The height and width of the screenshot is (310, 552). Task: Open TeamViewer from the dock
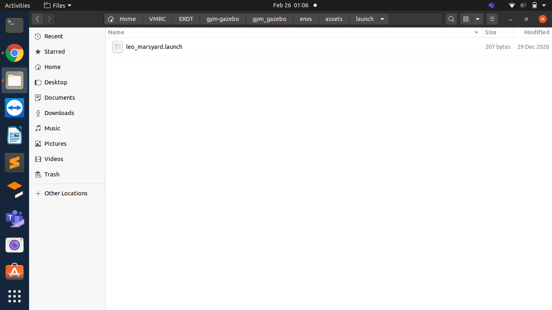pos(15,108)
